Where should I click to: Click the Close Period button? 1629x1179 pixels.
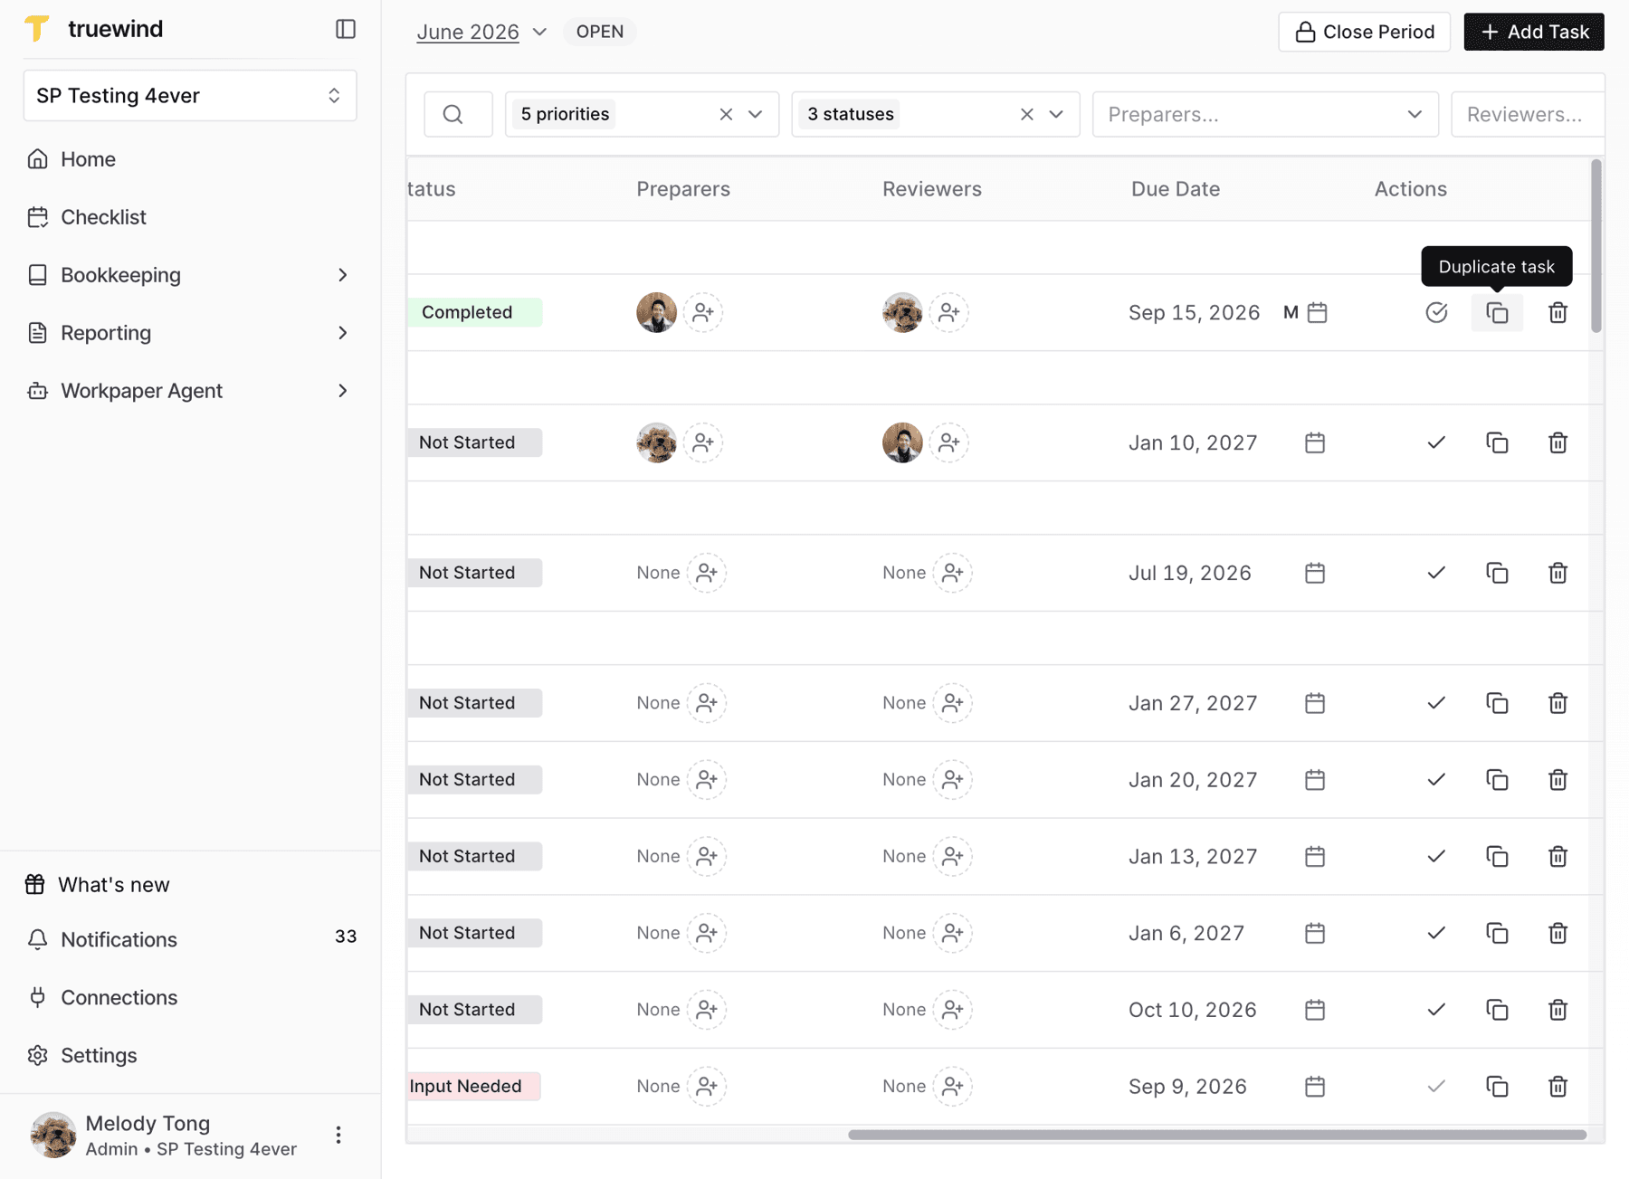[1364, 32]
